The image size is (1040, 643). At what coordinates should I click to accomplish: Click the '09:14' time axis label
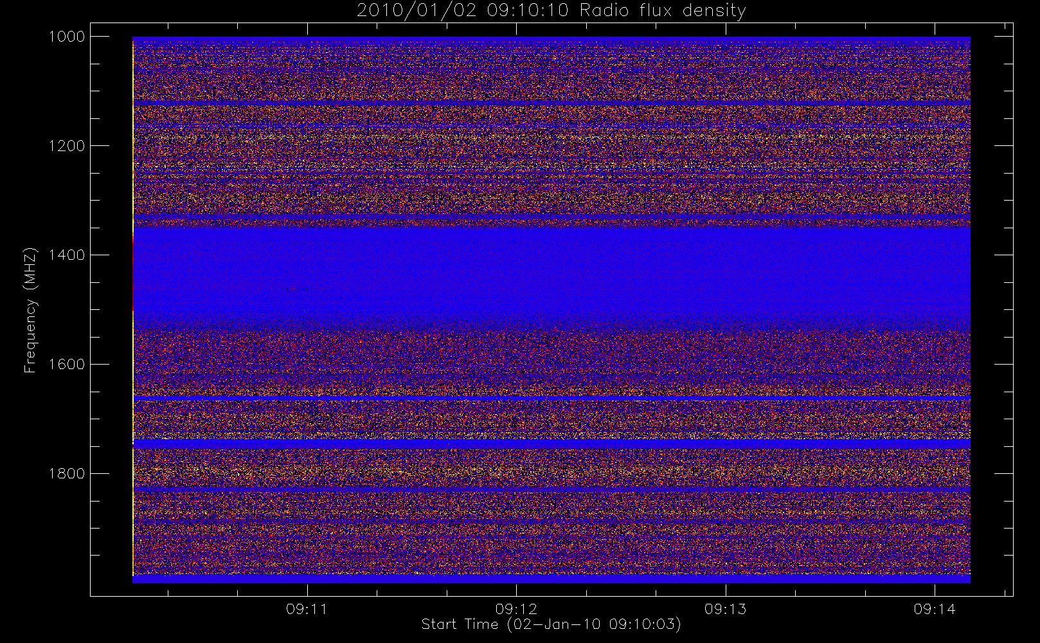(934, 608)
